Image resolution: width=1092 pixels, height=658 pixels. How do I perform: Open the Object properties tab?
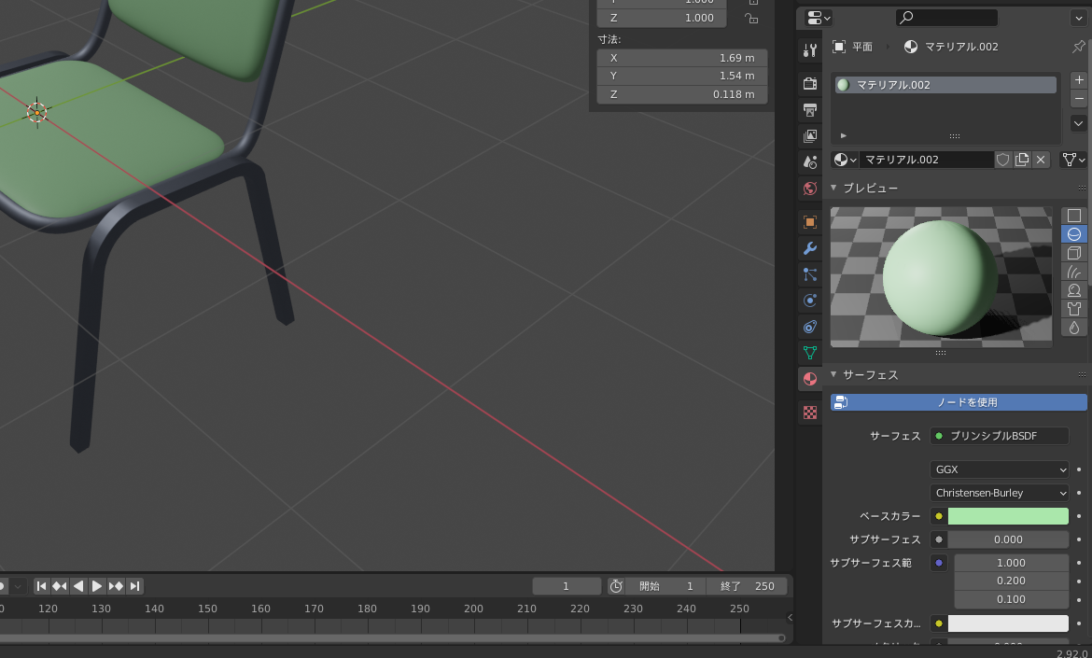(809, 222)
